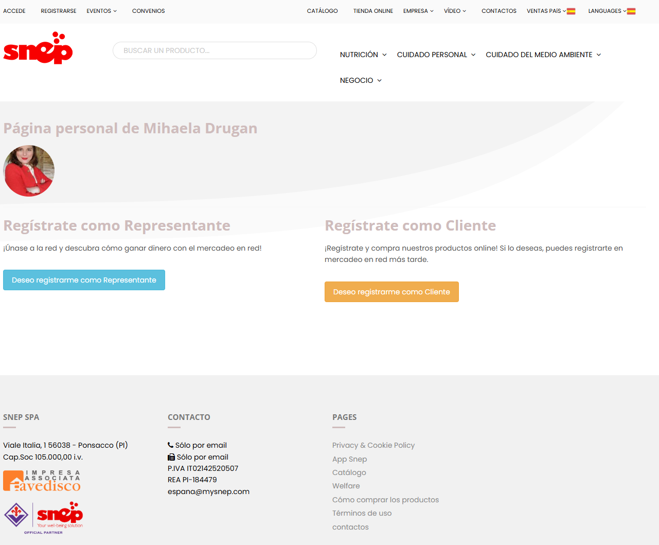Click the Página personal de Mihaela Drugan heading

point(130,128)
